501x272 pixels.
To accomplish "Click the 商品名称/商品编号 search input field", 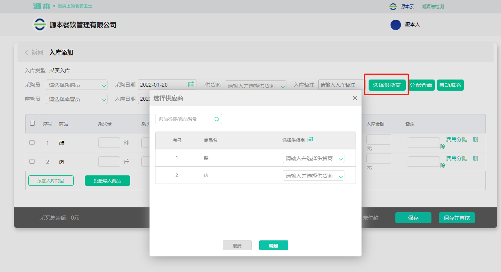I will (x=182, y=119).
